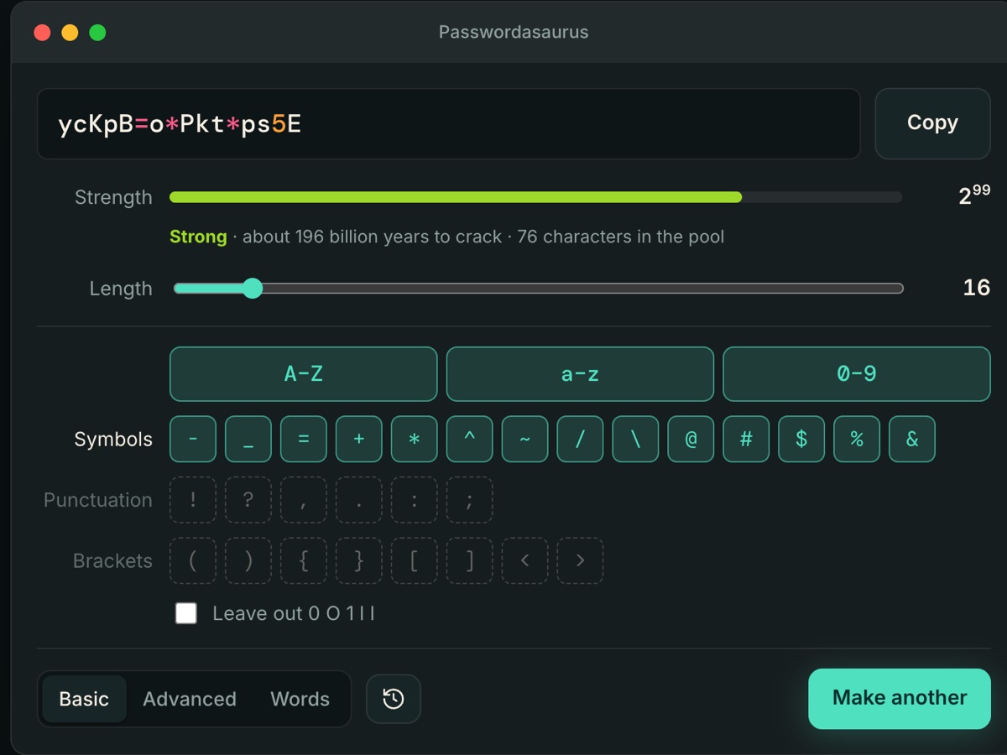
Task: Click the generated password field
Action: click(x=449, y=124)
